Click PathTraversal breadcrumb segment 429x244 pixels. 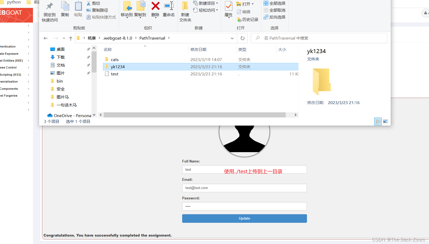152,38
